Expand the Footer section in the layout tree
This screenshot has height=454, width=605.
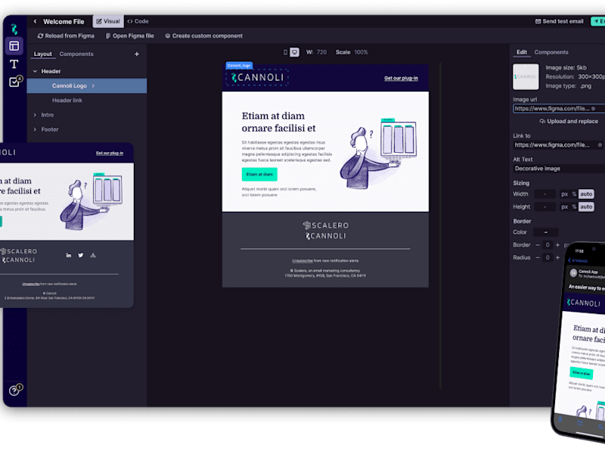click(x=35, y=129)
